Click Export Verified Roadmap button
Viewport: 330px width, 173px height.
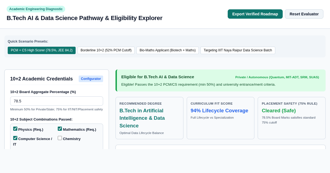[x=255, y=14]
